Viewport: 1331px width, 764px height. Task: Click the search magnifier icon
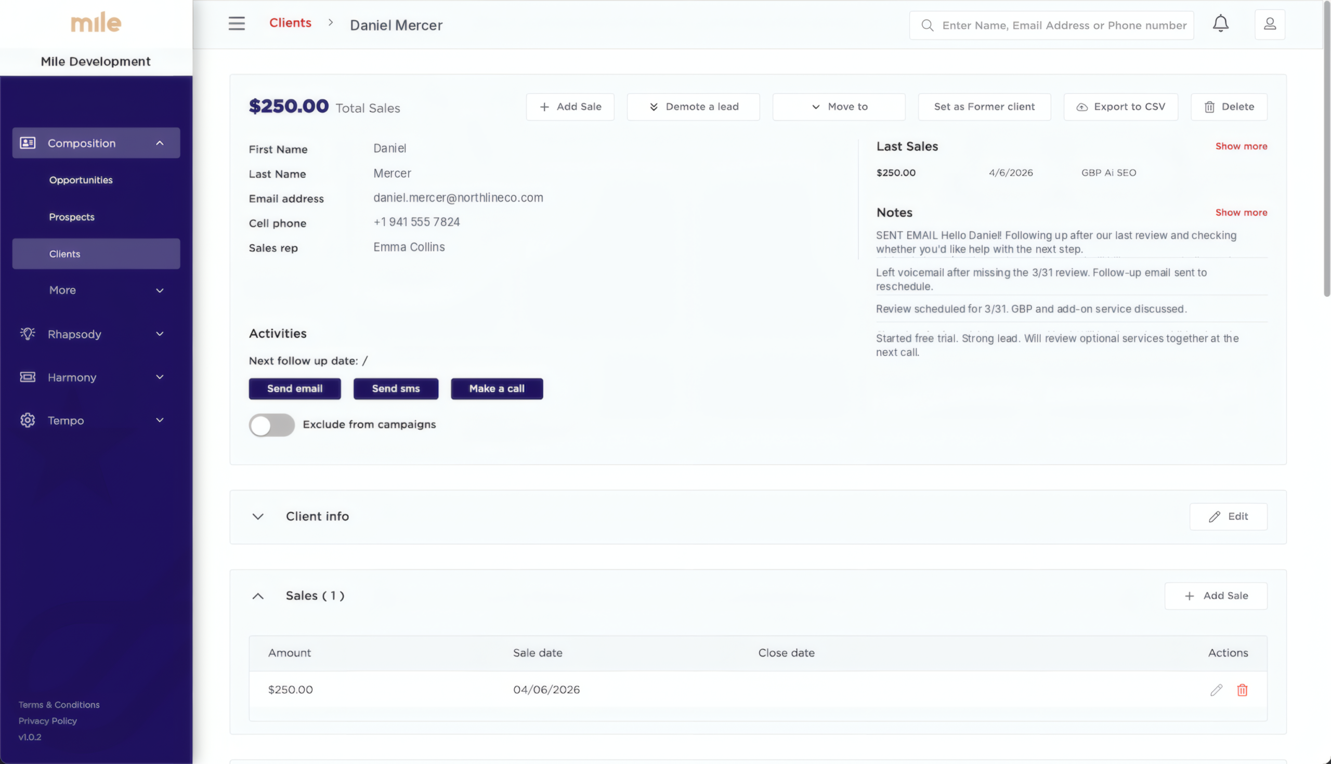click(928, 24)
